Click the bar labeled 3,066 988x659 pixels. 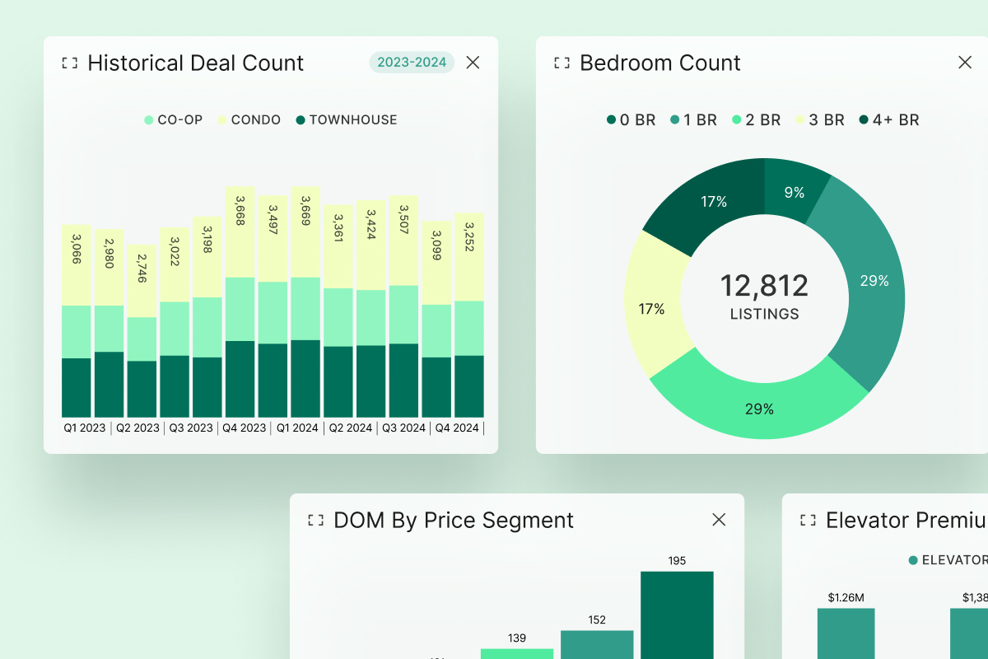pos(77,321)
